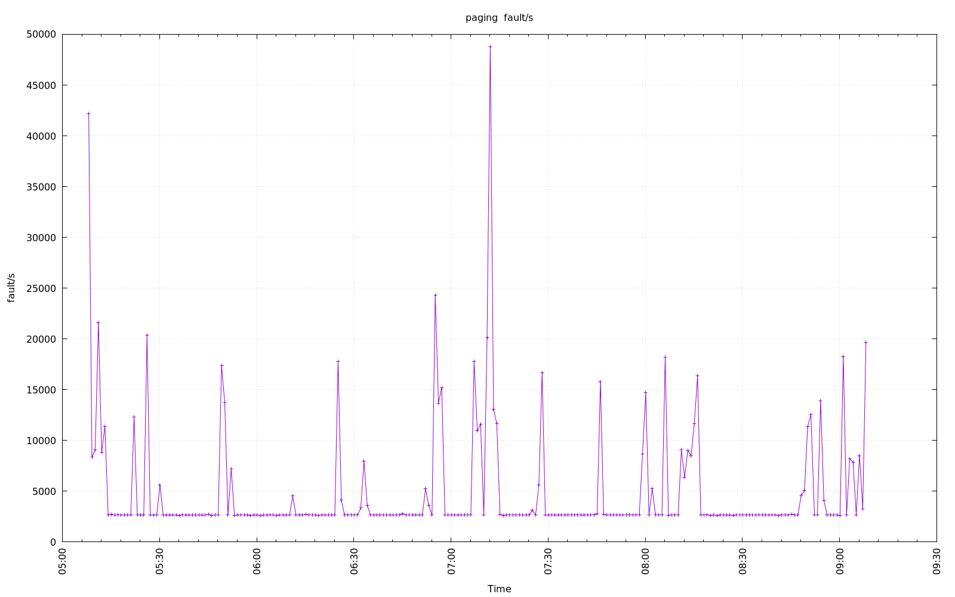Click the 06:00 time axis tick label
The width and height of the screenshot is (955, 597).
257,561
